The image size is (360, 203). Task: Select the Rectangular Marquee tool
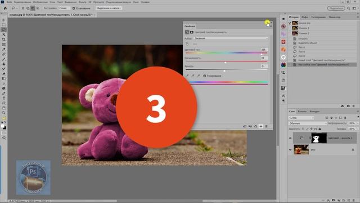tap(4, 25)
